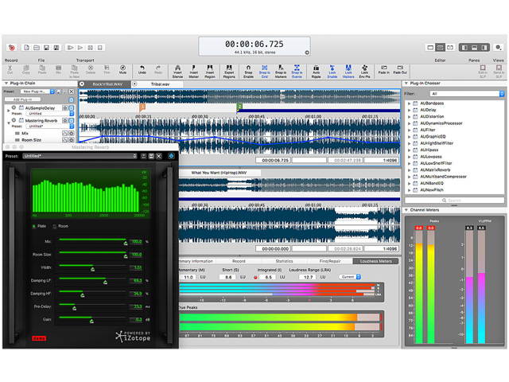Image resolution: width=509 pixels, height=382 pixels.
Task: Toggle Snap to Markers
Action: 281,72
